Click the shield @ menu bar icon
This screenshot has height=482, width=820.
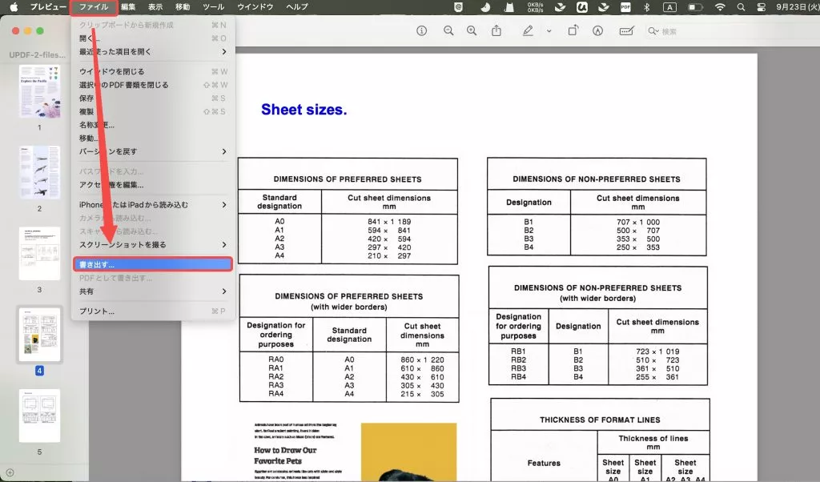[x=459, y=6]
